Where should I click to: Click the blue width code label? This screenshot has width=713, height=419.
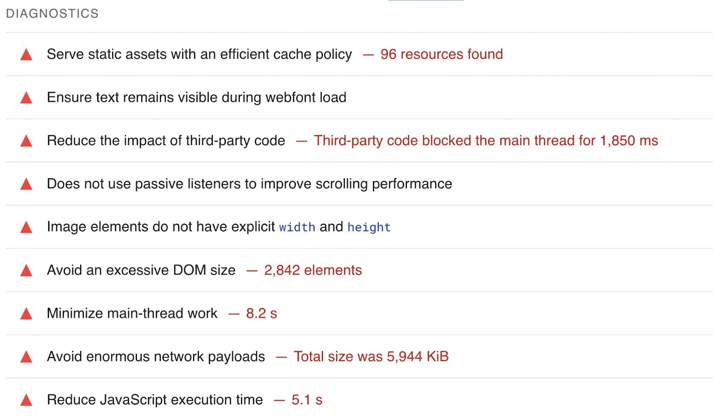pos(297,227)
